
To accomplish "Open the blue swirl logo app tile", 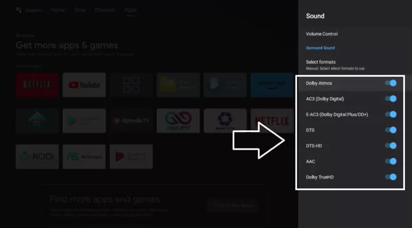I will [x=225, y=121].
